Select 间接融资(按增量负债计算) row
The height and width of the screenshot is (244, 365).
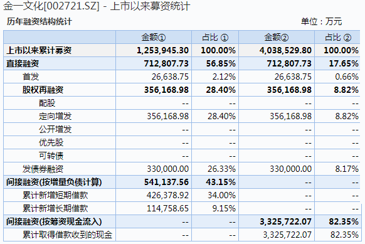pyautogui.click(x=182, y=182)
